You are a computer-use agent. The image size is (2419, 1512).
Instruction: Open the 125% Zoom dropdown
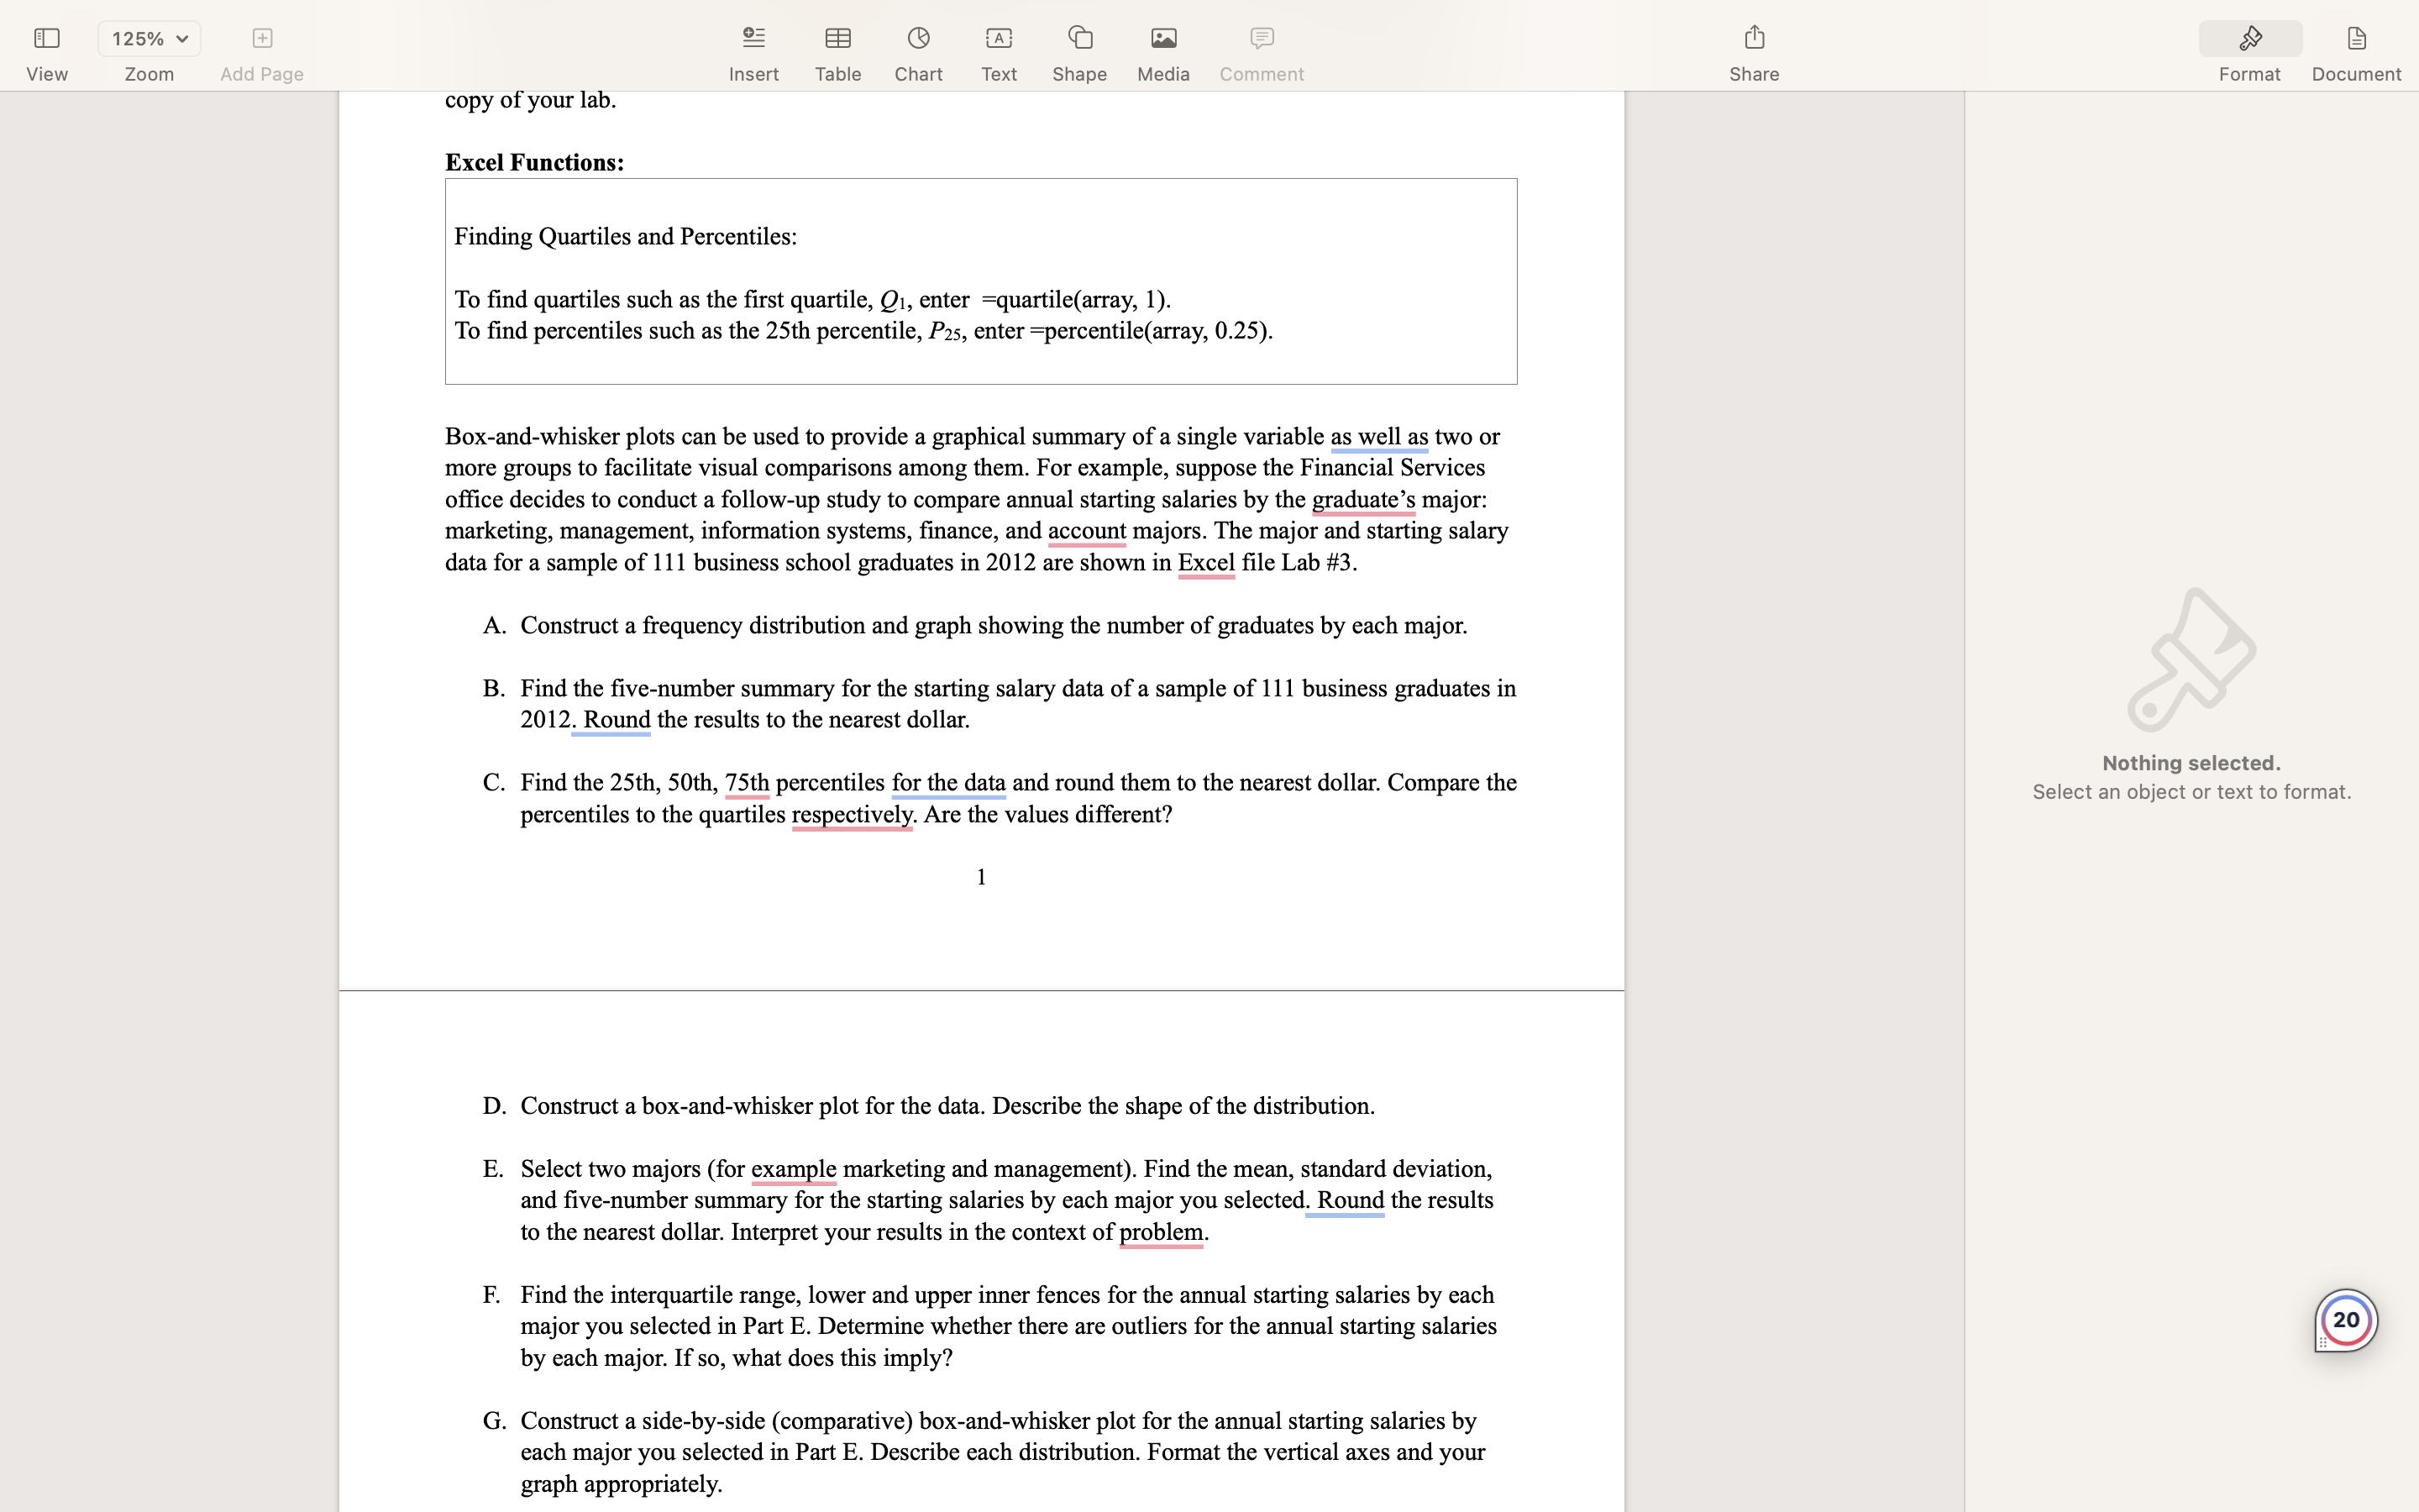click(x=149, y=39)
